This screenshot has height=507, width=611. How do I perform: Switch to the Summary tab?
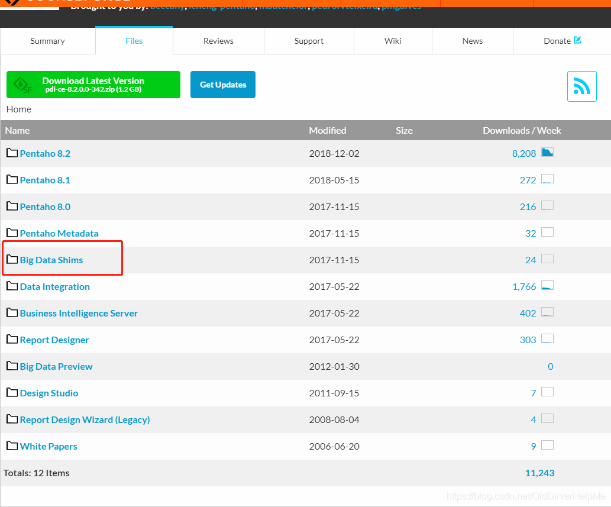point(47,41)
